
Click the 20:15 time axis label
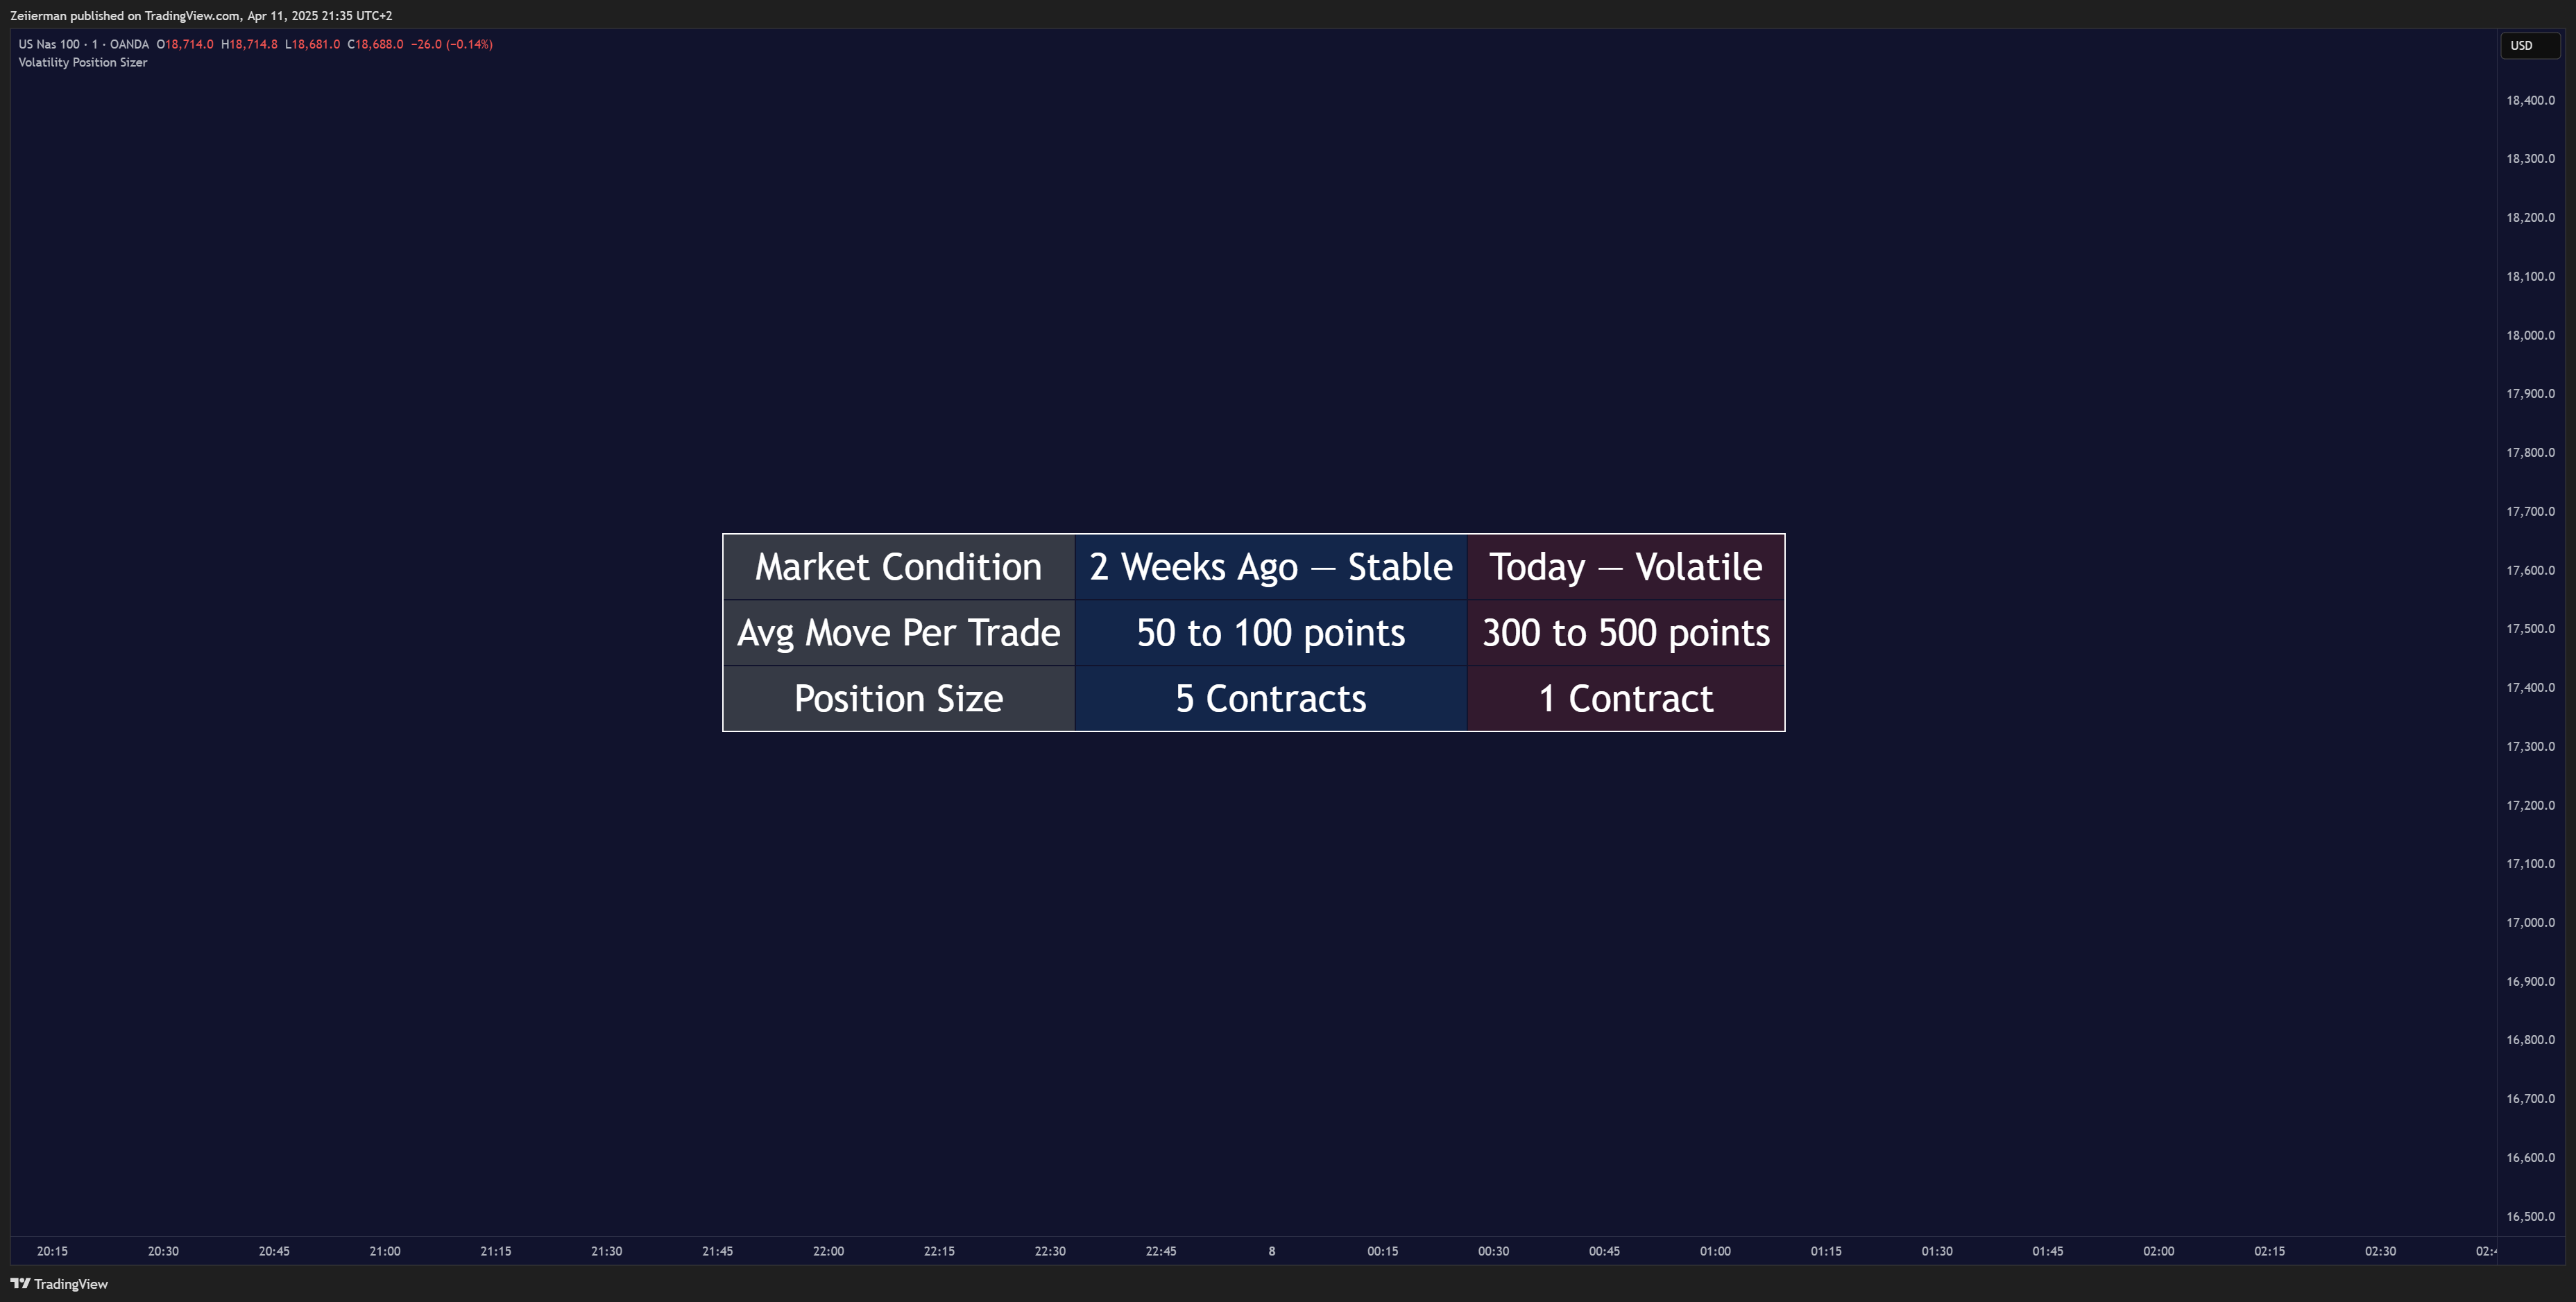(x=52, y=1251)
